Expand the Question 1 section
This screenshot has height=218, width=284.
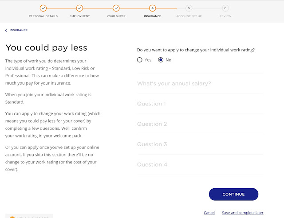tap(200, 104)
